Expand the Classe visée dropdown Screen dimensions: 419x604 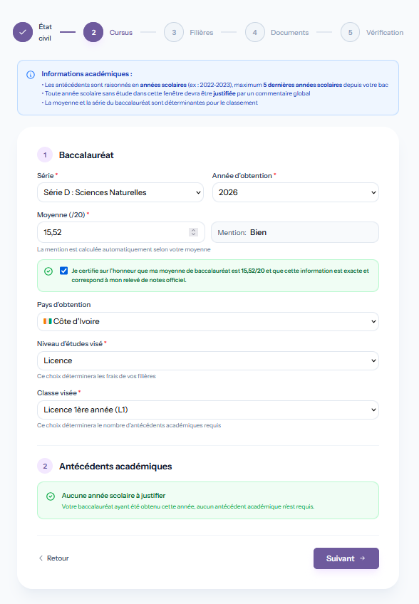point(208,410)
